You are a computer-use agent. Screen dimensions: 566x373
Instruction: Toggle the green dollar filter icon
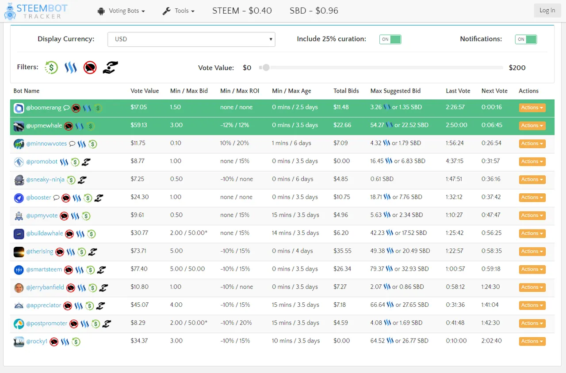(51, 68)
